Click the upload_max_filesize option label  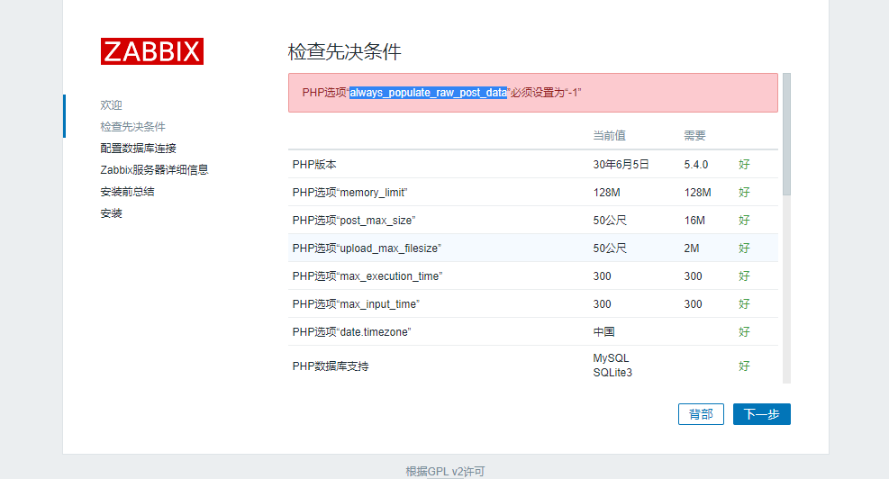point(367,249)
